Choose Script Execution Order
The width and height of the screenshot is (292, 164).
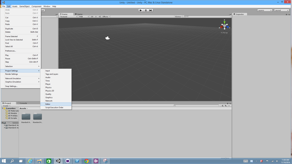click(56, 107)
